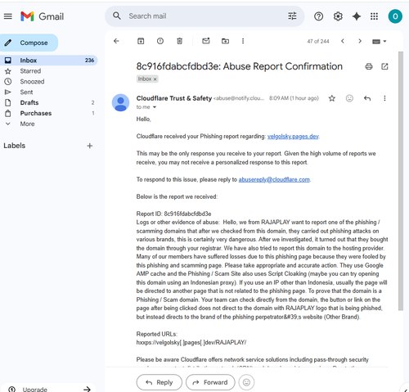The image size is (409, 392).
Task: Add an emoji reaction to message
Action: point(349,98)
